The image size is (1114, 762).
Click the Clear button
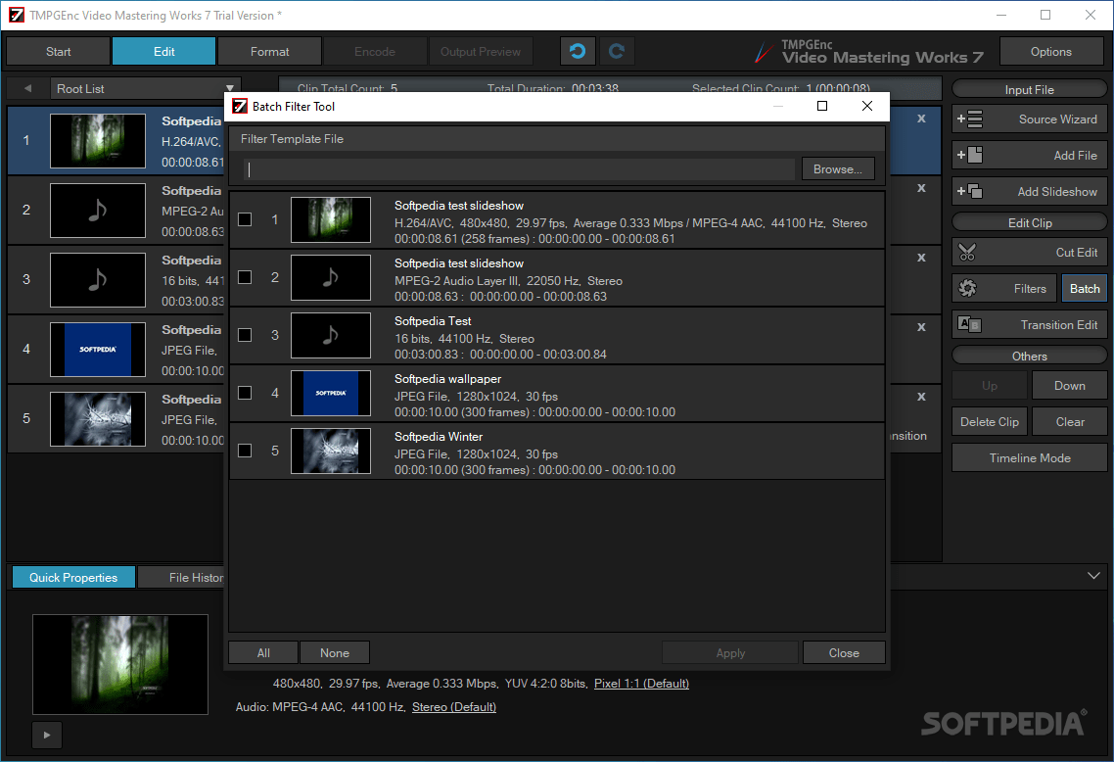pyautogui.click(x=1069, y=421)
